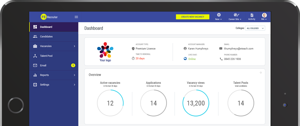Click the Online live chat status
This screenshot has width=300, height=126.
click(x=192, y=59)
